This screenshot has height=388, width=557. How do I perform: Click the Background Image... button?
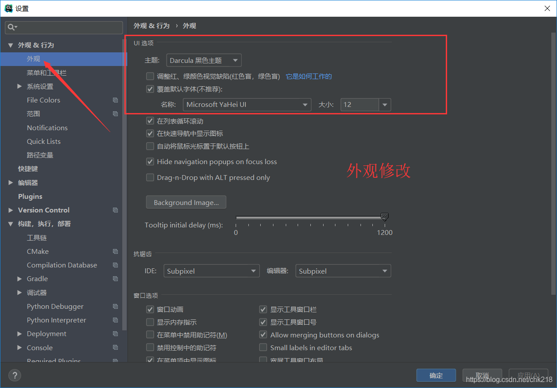click(x=186, y=202)
